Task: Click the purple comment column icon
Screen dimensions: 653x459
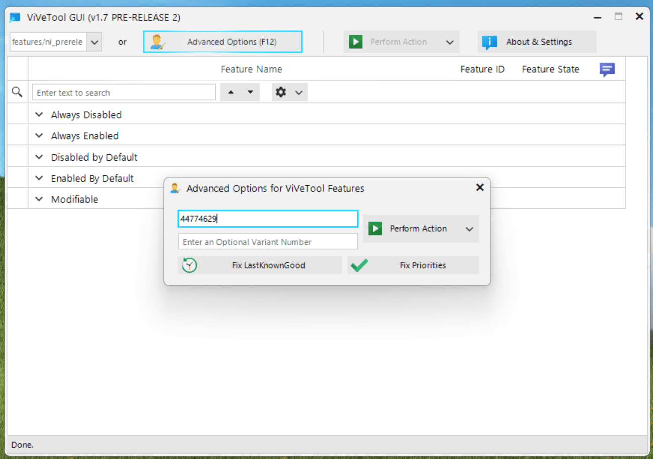Action: click(607, 70)
